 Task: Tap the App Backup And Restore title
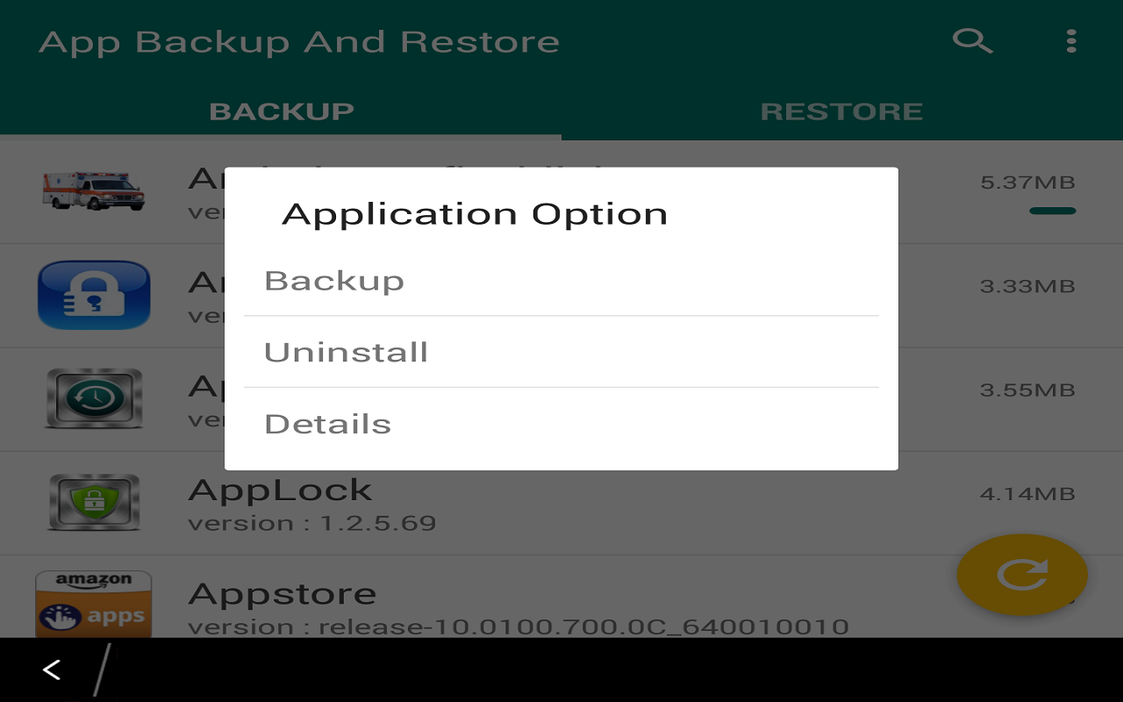pos(298,40)
